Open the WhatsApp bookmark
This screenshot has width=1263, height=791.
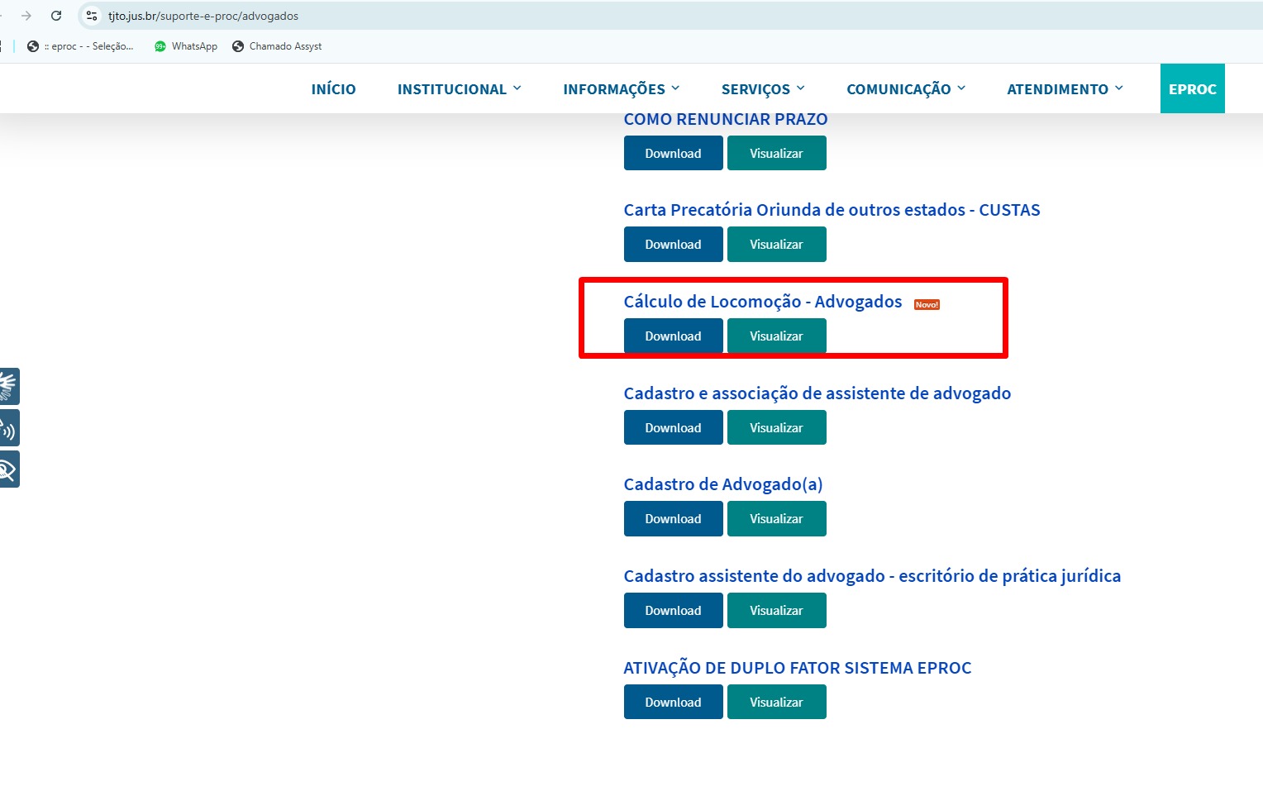tap(186, 46)
